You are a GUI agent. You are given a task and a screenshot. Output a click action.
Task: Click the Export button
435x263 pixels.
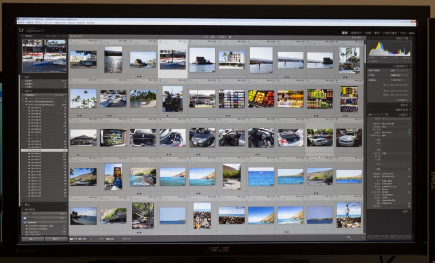point(56,239)
